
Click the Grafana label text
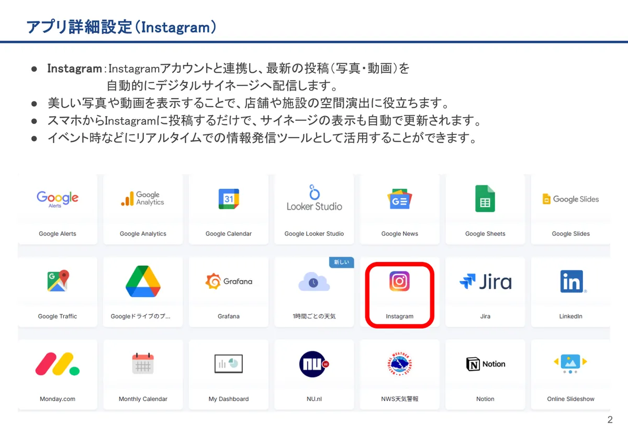229,316
